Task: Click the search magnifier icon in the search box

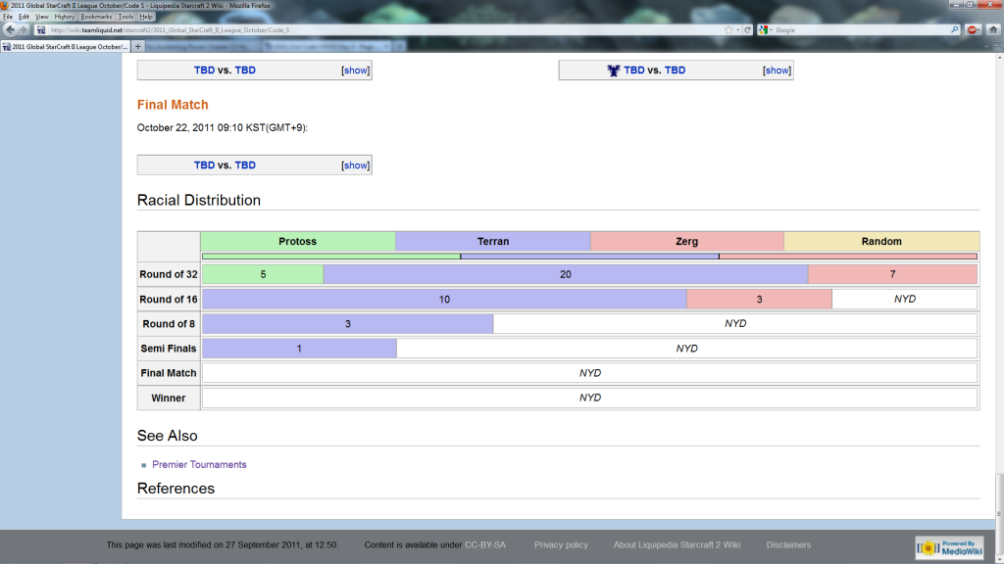Action: coord(954,30)
